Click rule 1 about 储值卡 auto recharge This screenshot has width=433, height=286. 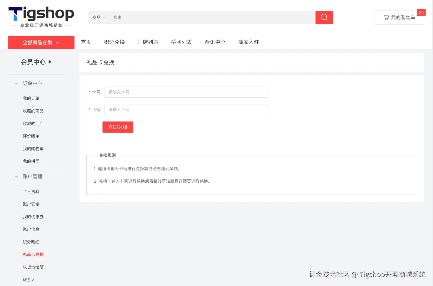point(137,169)
